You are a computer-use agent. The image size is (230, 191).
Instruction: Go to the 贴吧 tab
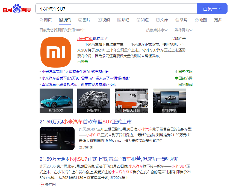pos(123,20)
